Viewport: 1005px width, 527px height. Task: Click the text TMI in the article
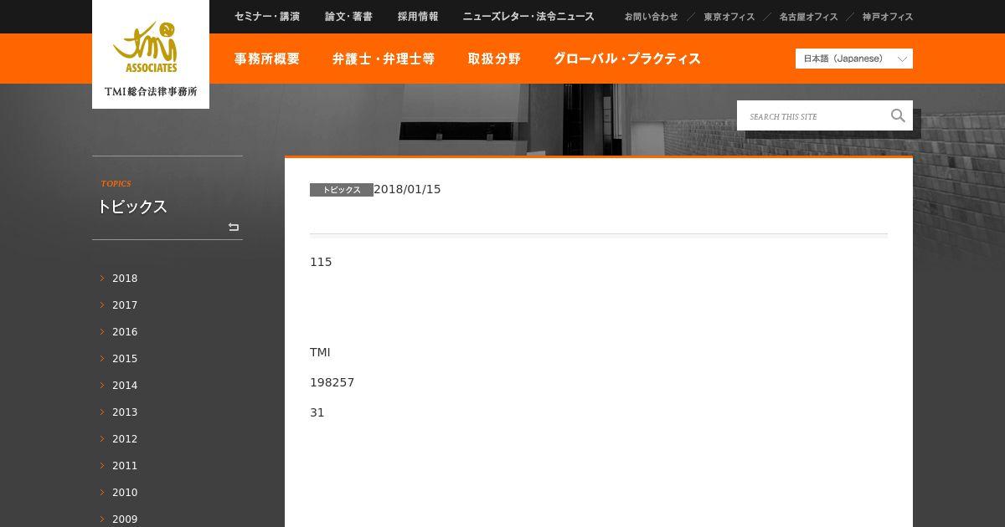click(320, 352)
